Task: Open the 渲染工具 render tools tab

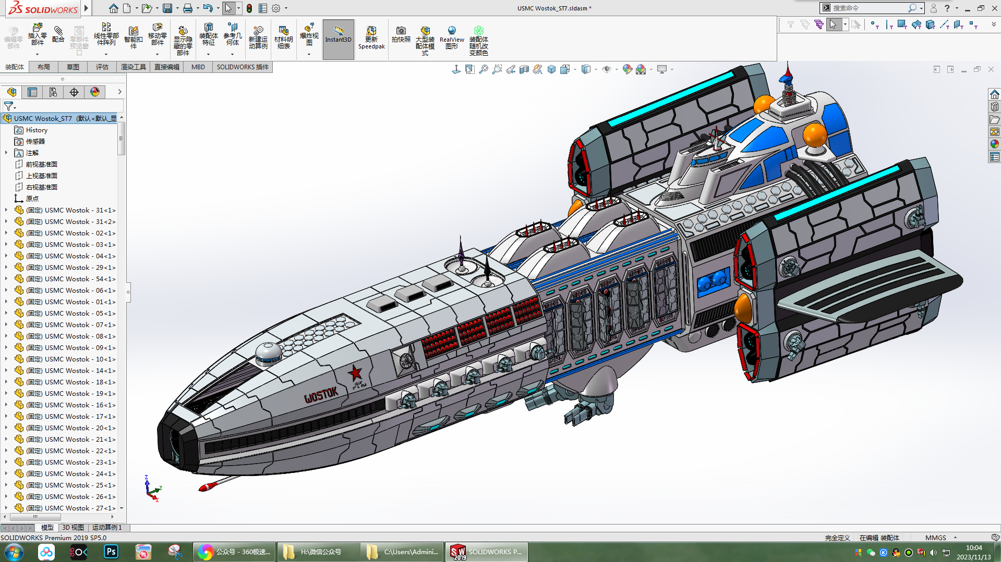Action: coord(134,67)
